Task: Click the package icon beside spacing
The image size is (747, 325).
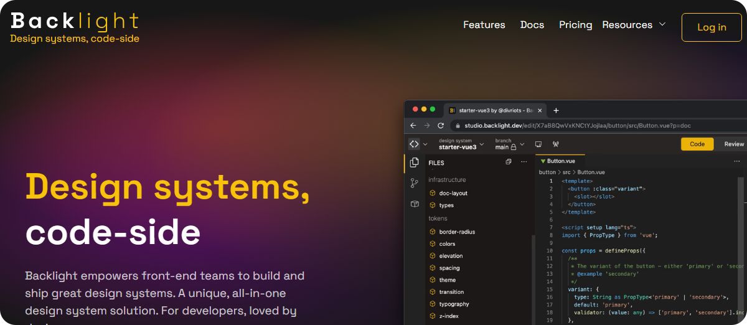Action: [432, 268]
